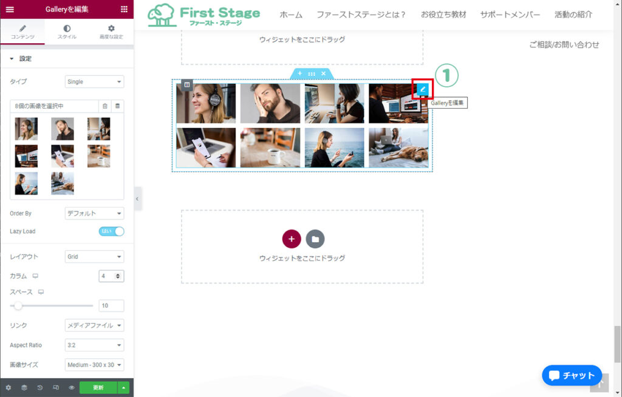The image size is (622, 397).
Task: Open responsive mode icon in footer
Action: pos(56,387)
